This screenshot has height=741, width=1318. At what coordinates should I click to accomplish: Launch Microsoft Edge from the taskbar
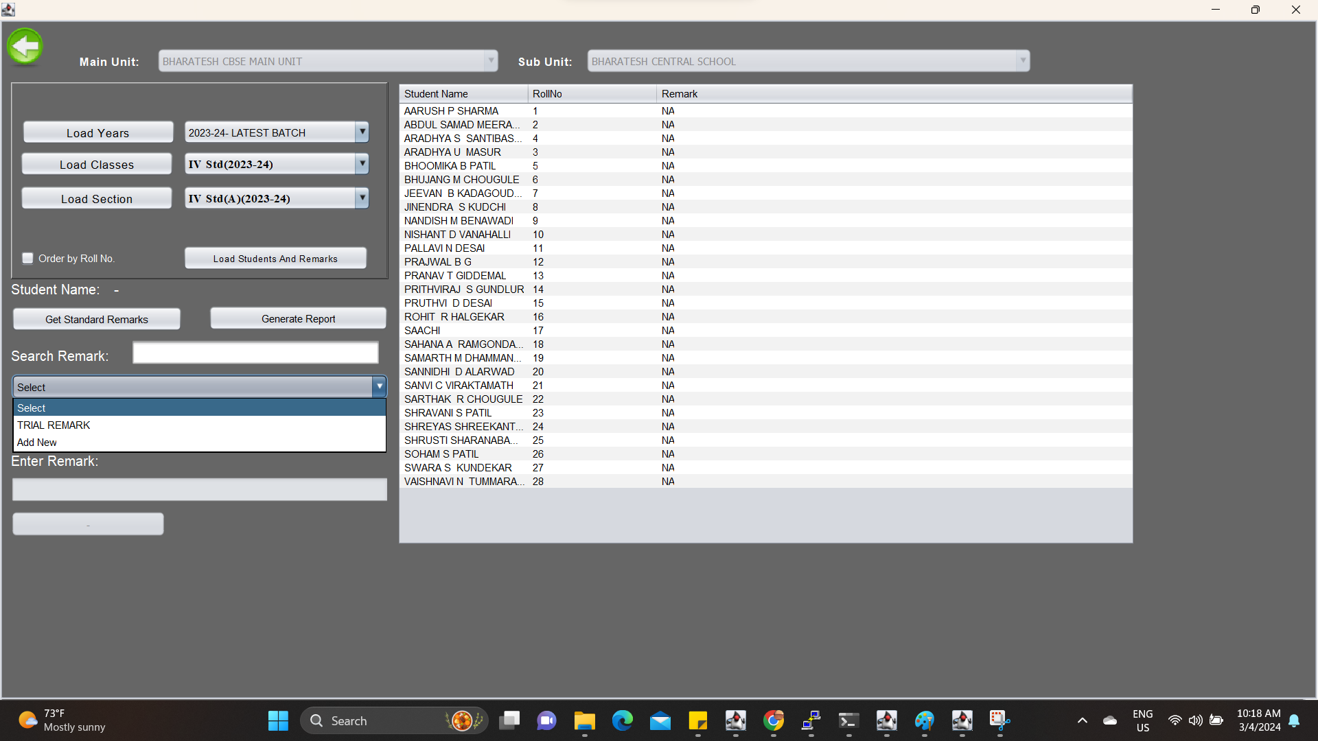point(622,720)
